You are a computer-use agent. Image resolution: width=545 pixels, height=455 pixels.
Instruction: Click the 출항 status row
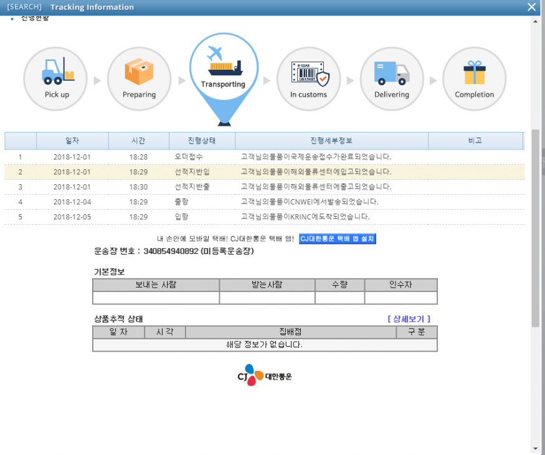264,202
